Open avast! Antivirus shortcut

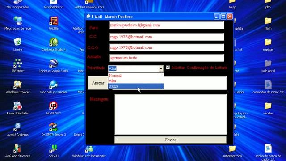17,129
